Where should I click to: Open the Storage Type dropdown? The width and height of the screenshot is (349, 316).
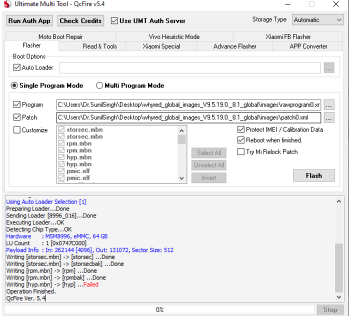click(318, 20)
